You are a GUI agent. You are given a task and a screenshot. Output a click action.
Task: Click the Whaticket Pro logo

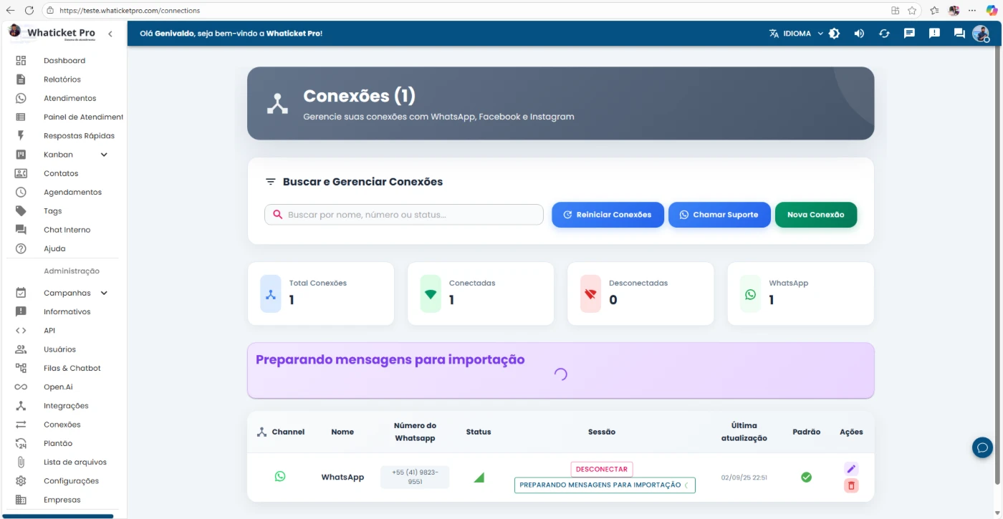point(52,32)
